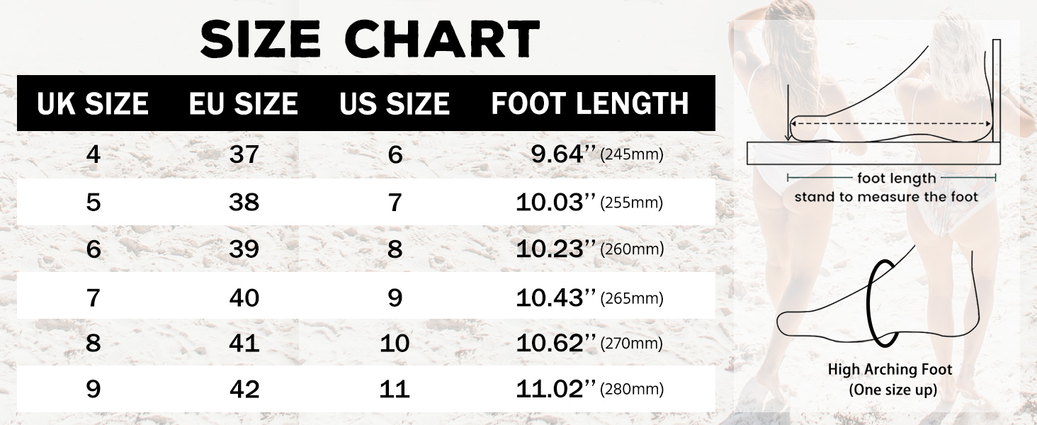Choose US size 8 cell

pyautogui.click(x=395, y=249)
